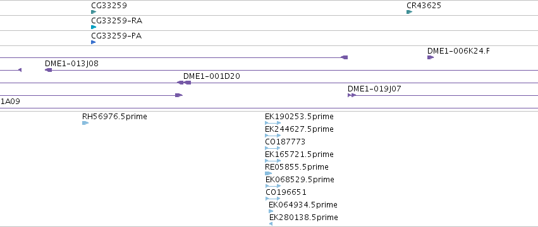Click the CG33259-RA label text
This screenshot has width=538, height=227.
click(x=117, y=21)
